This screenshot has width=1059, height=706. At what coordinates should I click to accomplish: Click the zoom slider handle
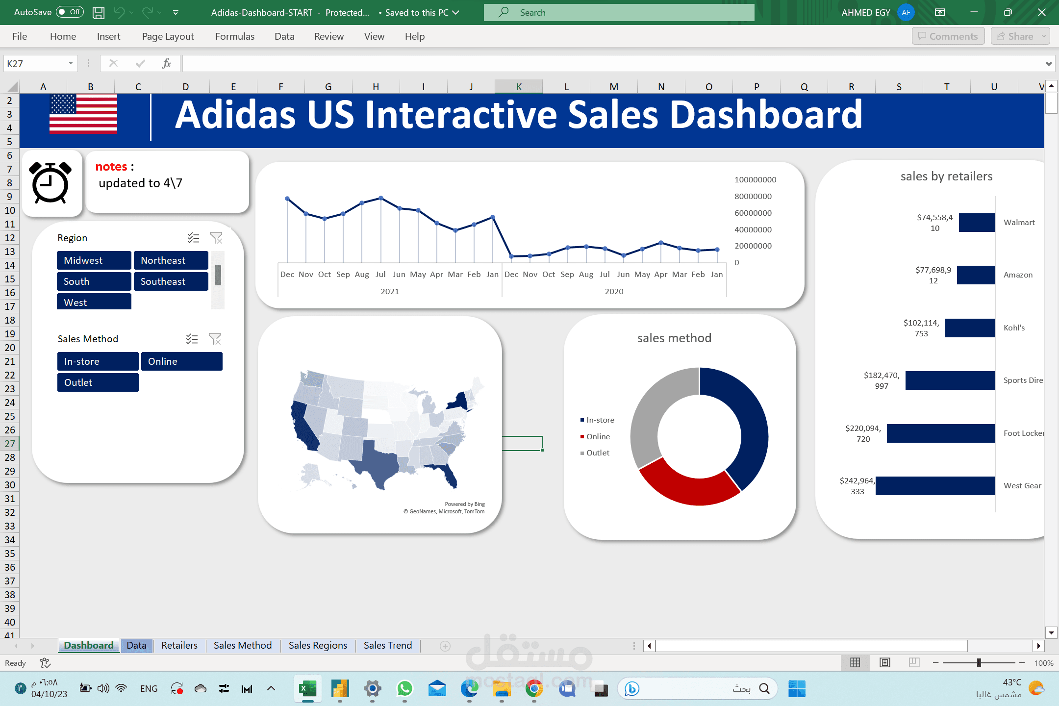click(979, 663)
